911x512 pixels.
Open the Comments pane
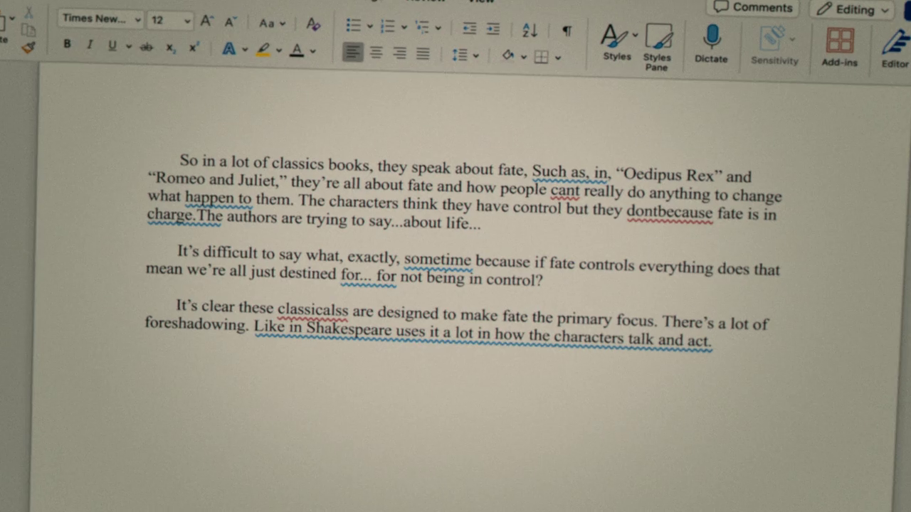click(753, 7)
